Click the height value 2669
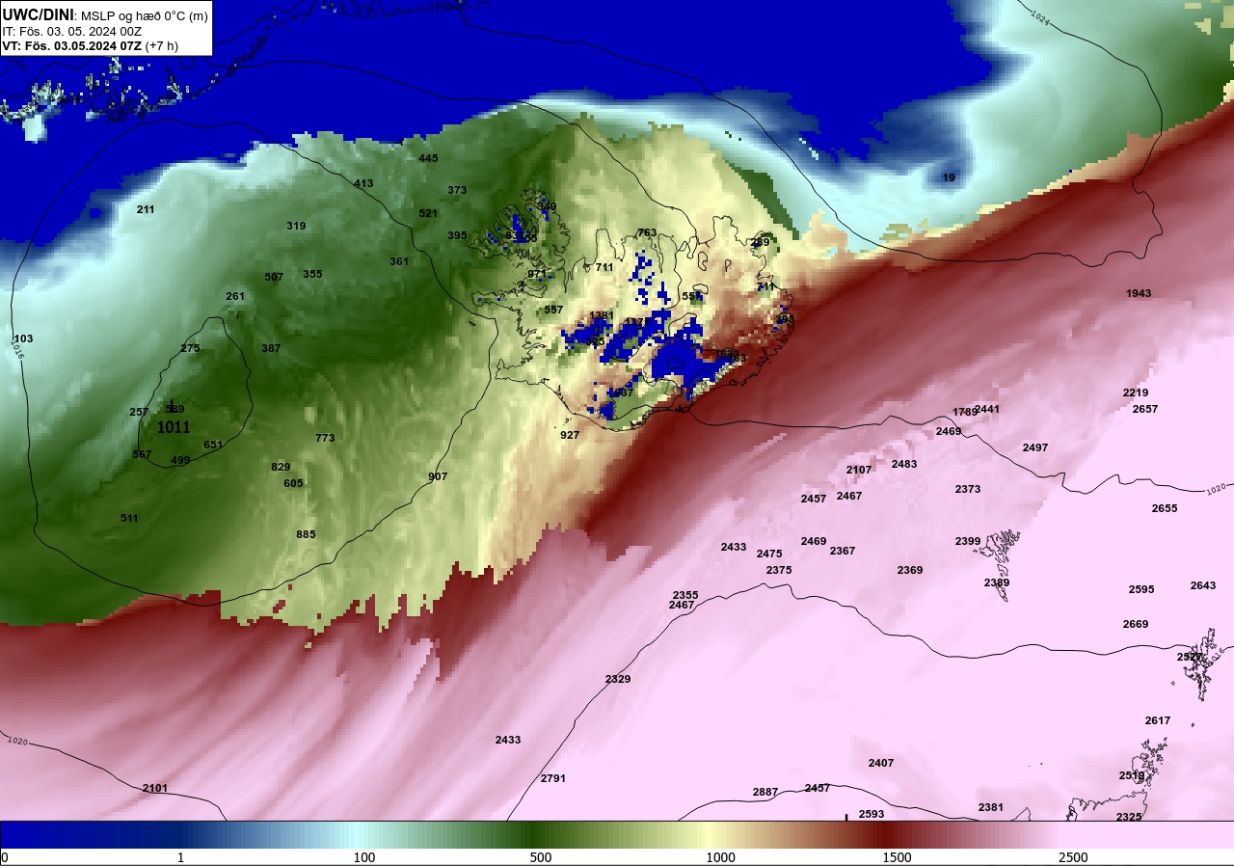 click(x=1136, y=624)
